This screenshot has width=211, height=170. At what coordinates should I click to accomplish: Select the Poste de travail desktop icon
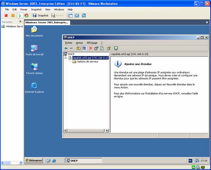(34, 50)
